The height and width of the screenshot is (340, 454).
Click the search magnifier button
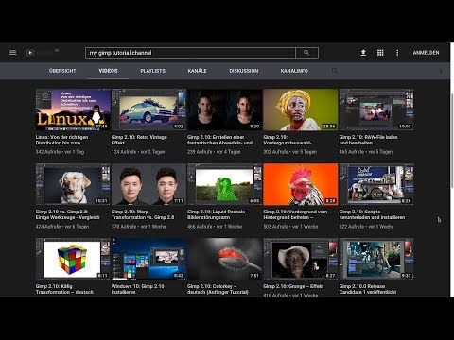[x=306, y=53]
